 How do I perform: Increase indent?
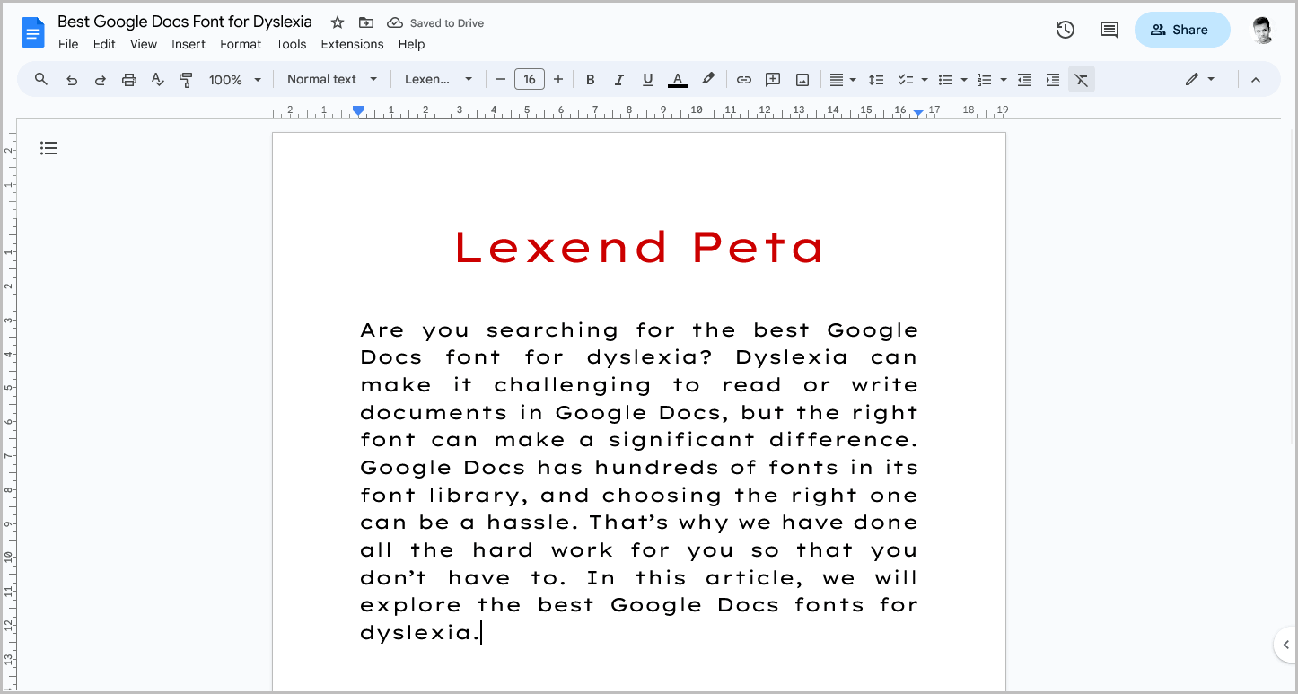1053,80
